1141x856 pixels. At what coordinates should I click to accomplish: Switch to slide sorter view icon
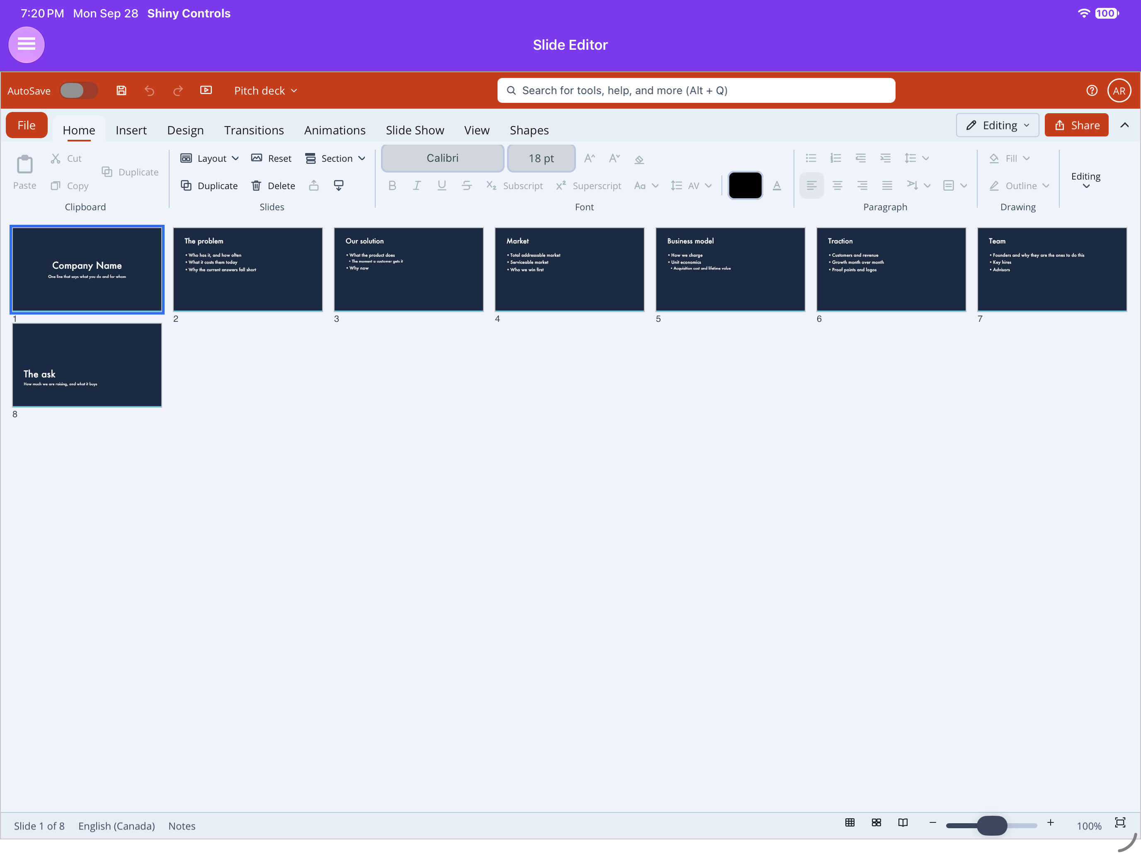point(876,822)
